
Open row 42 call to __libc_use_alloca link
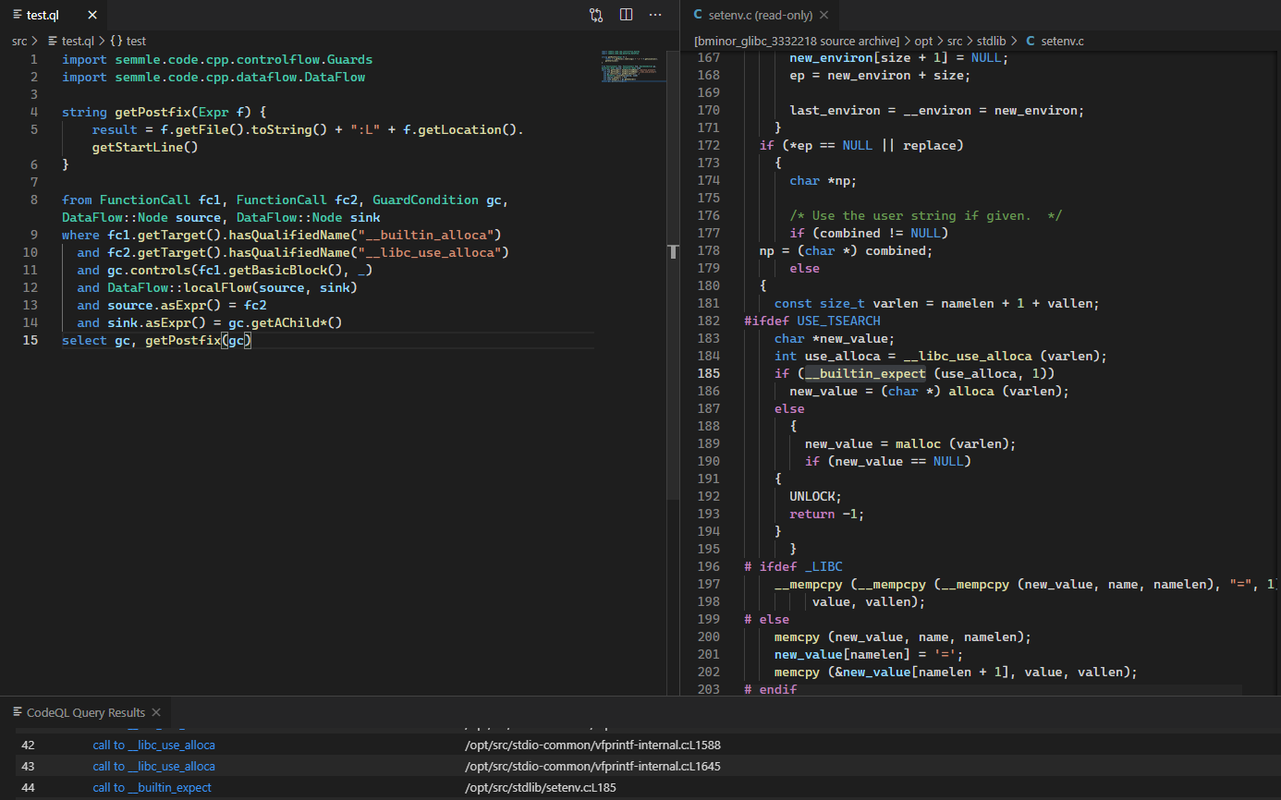click(153, 745)
